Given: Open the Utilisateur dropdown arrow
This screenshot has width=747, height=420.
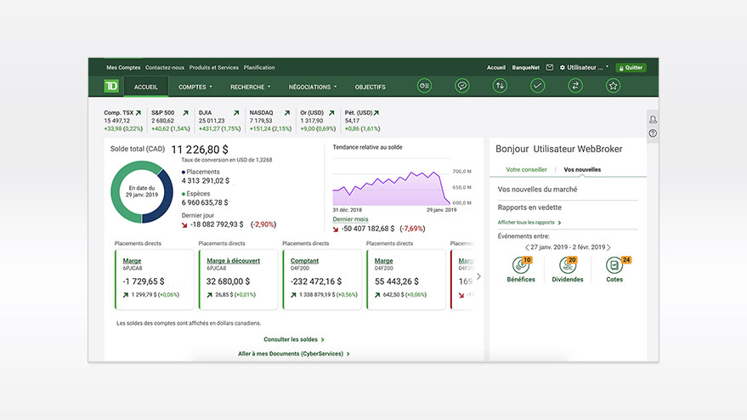Looking at the screenshot, I should coord(607,67).
